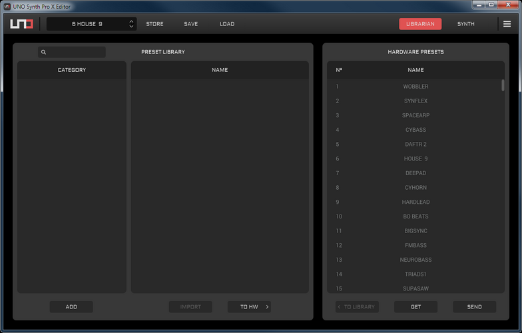Step preset up with the selector arrows

(131, 21)
